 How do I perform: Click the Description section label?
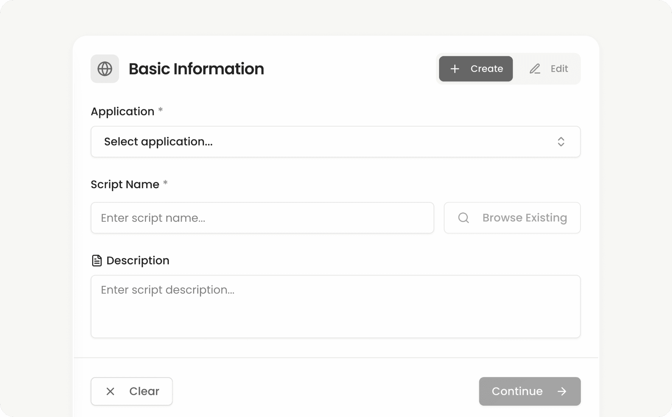coord(138,260)
